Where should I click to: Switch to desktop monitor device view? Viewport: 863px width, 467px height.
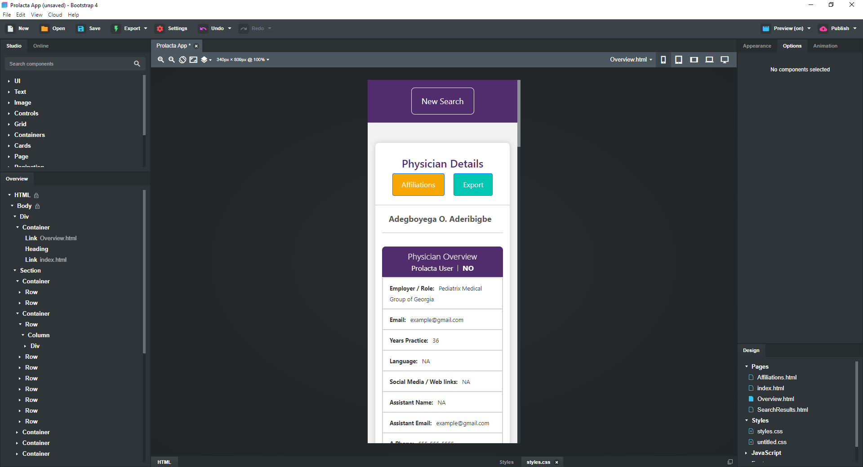tap(725, 60)
